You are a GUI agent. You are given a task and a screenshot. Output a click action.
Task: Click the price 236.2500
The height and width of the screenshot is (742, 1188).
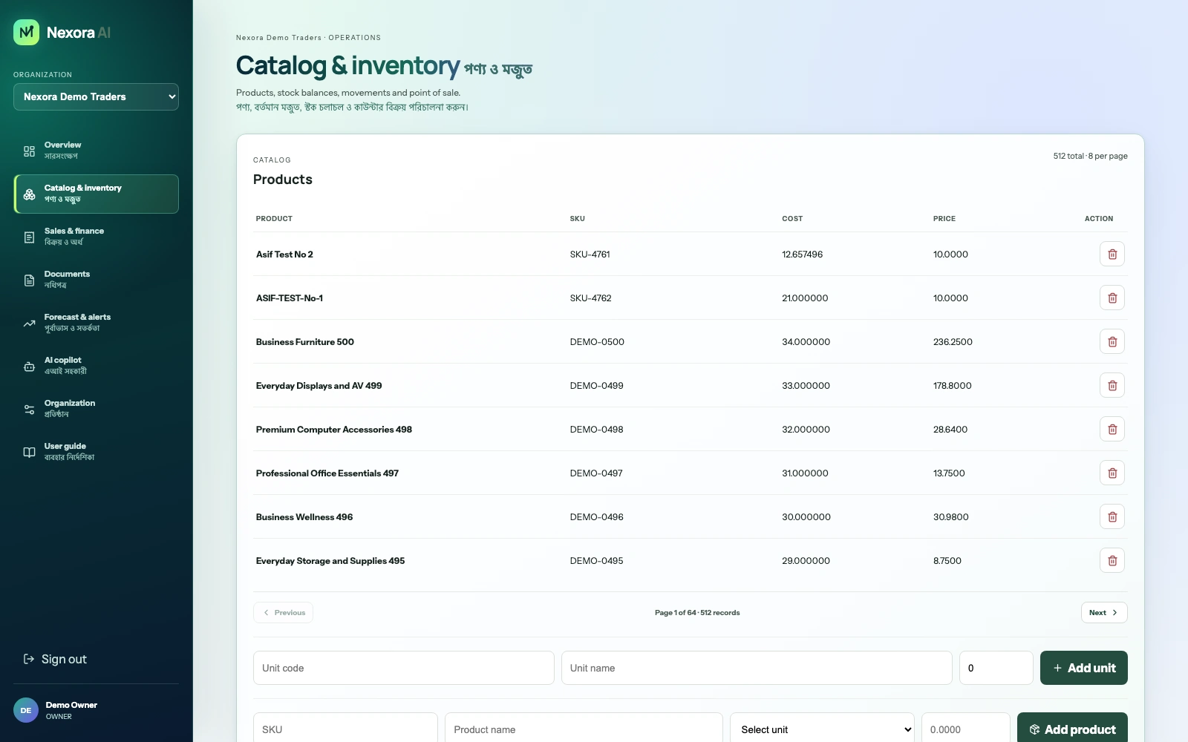[953, 341]
